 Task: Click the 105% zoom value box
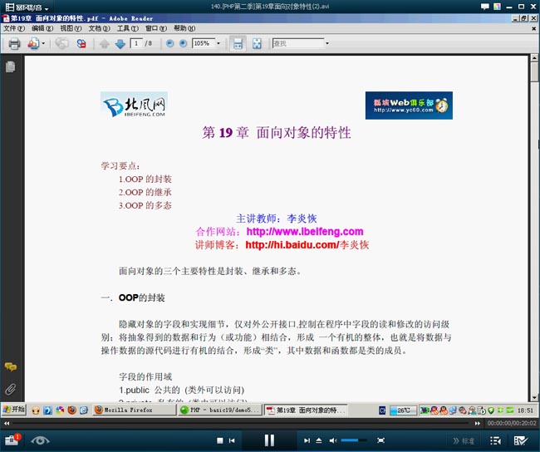point(204,43)
